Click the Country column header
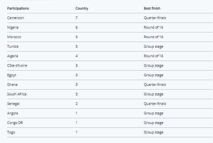 82,8
